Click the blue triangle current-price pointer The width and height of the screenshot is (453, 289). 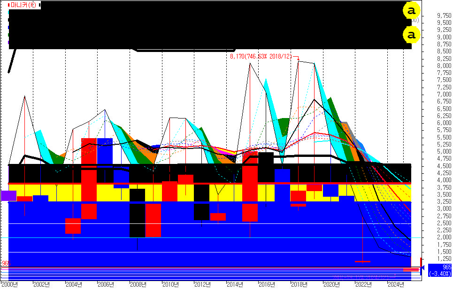pos(422,267)
